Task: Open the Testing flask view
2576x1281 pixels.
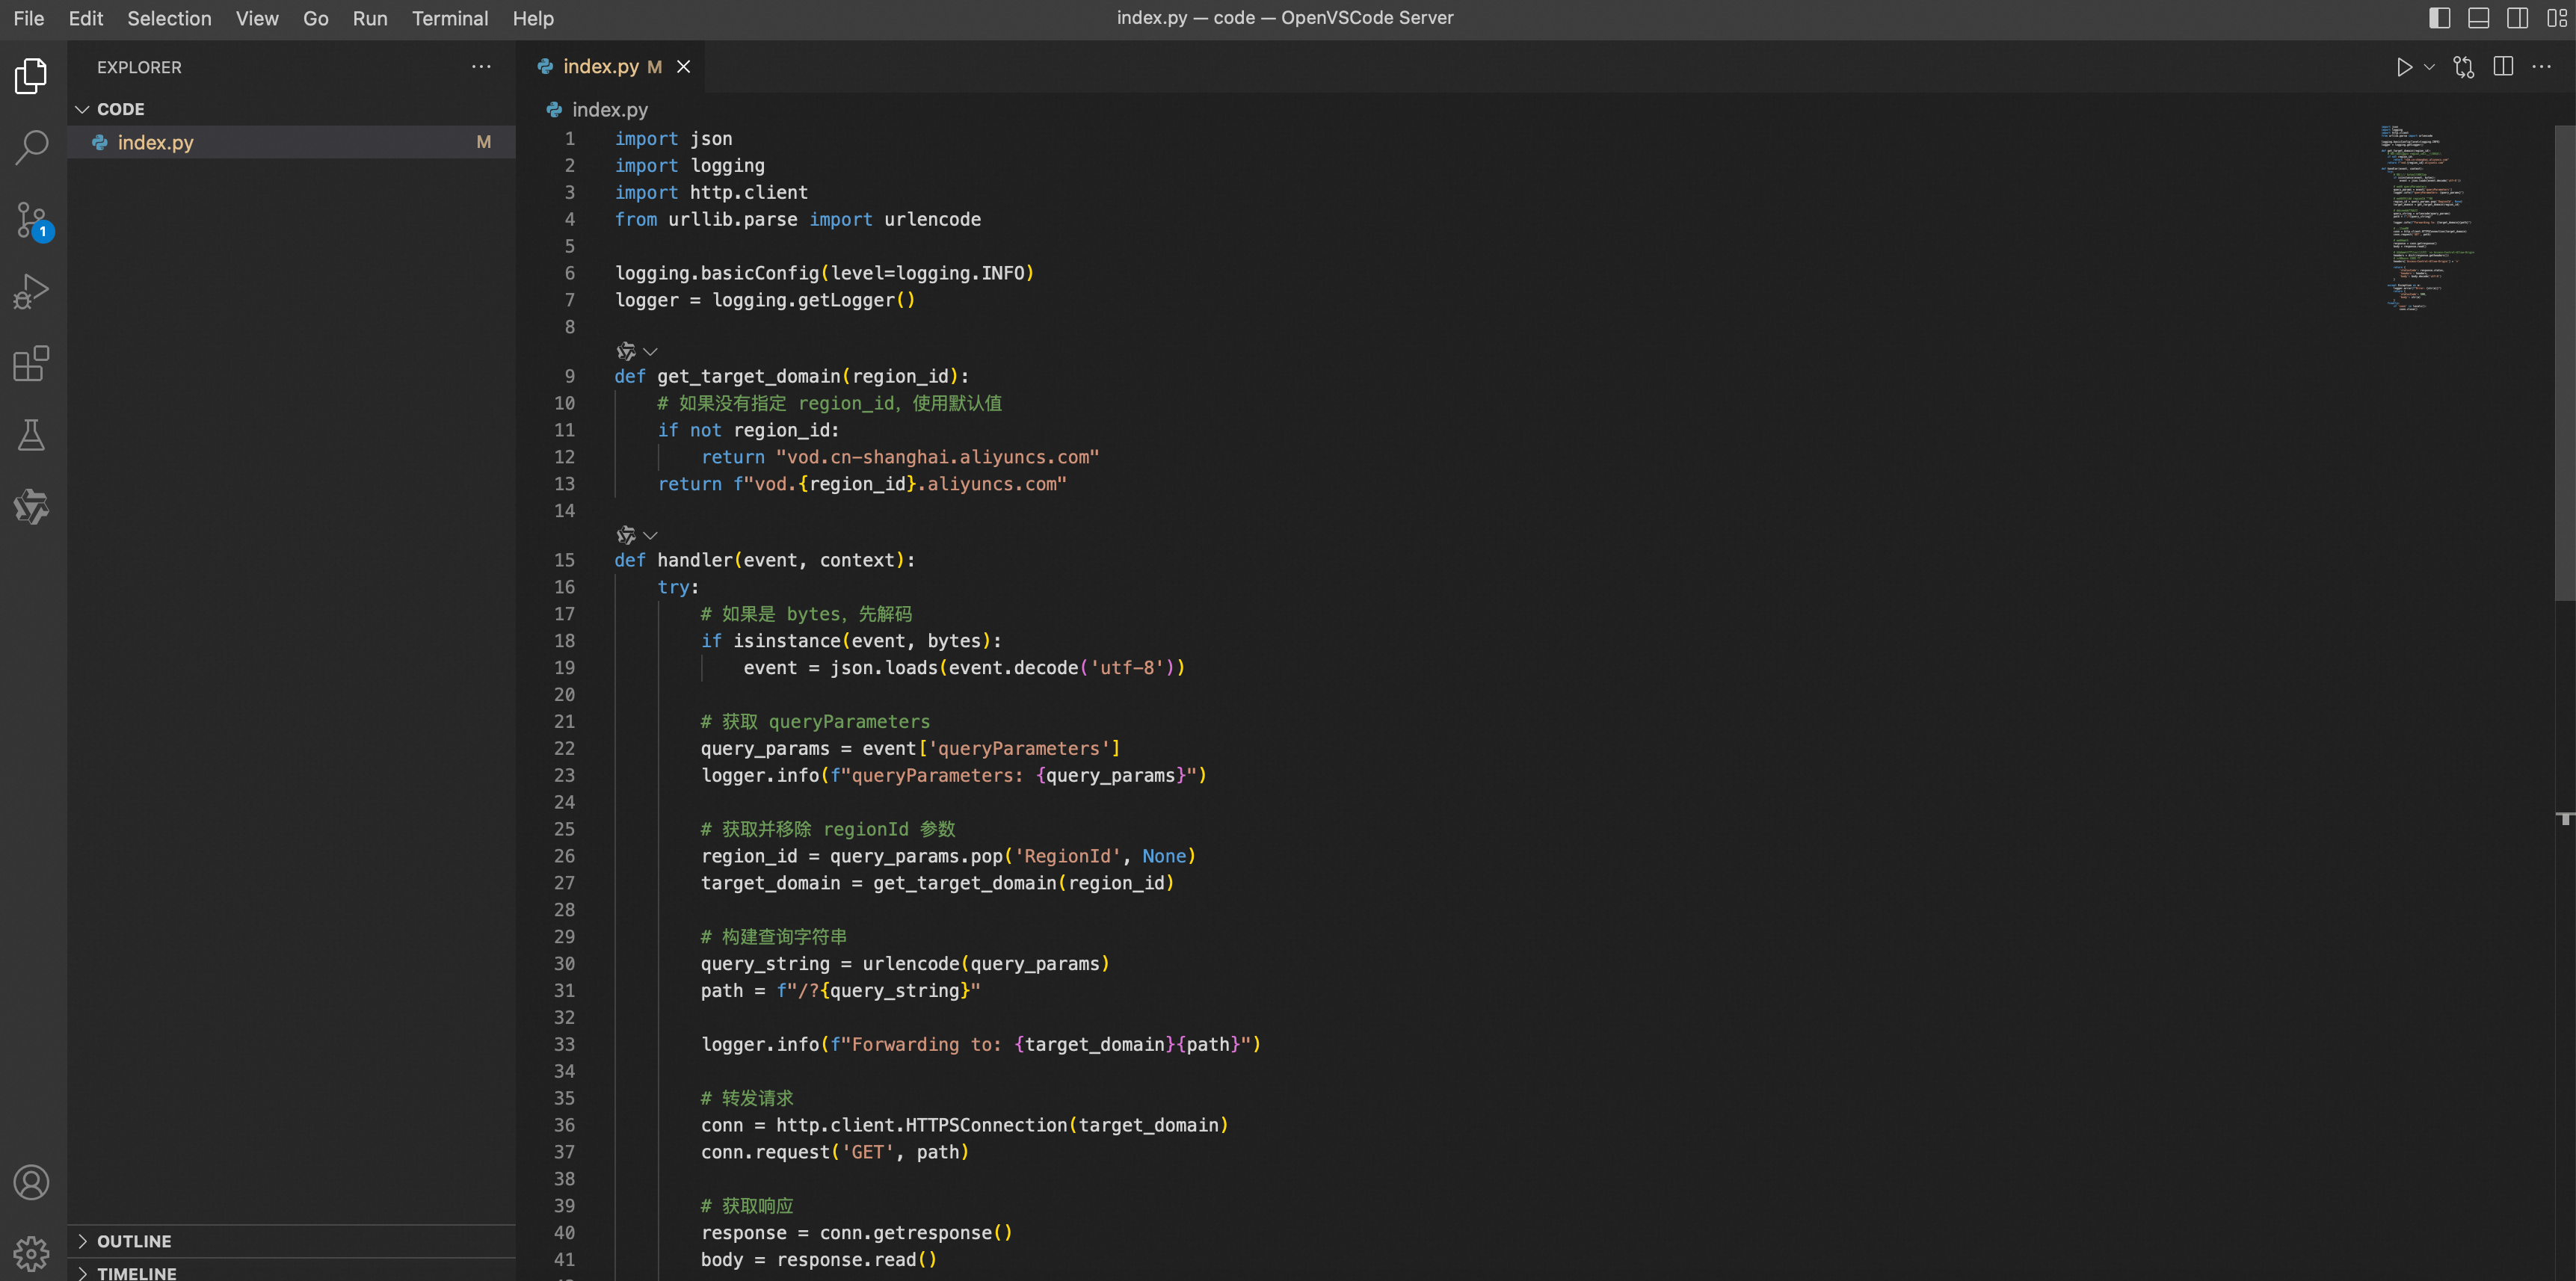Action: tap(32, 435)
